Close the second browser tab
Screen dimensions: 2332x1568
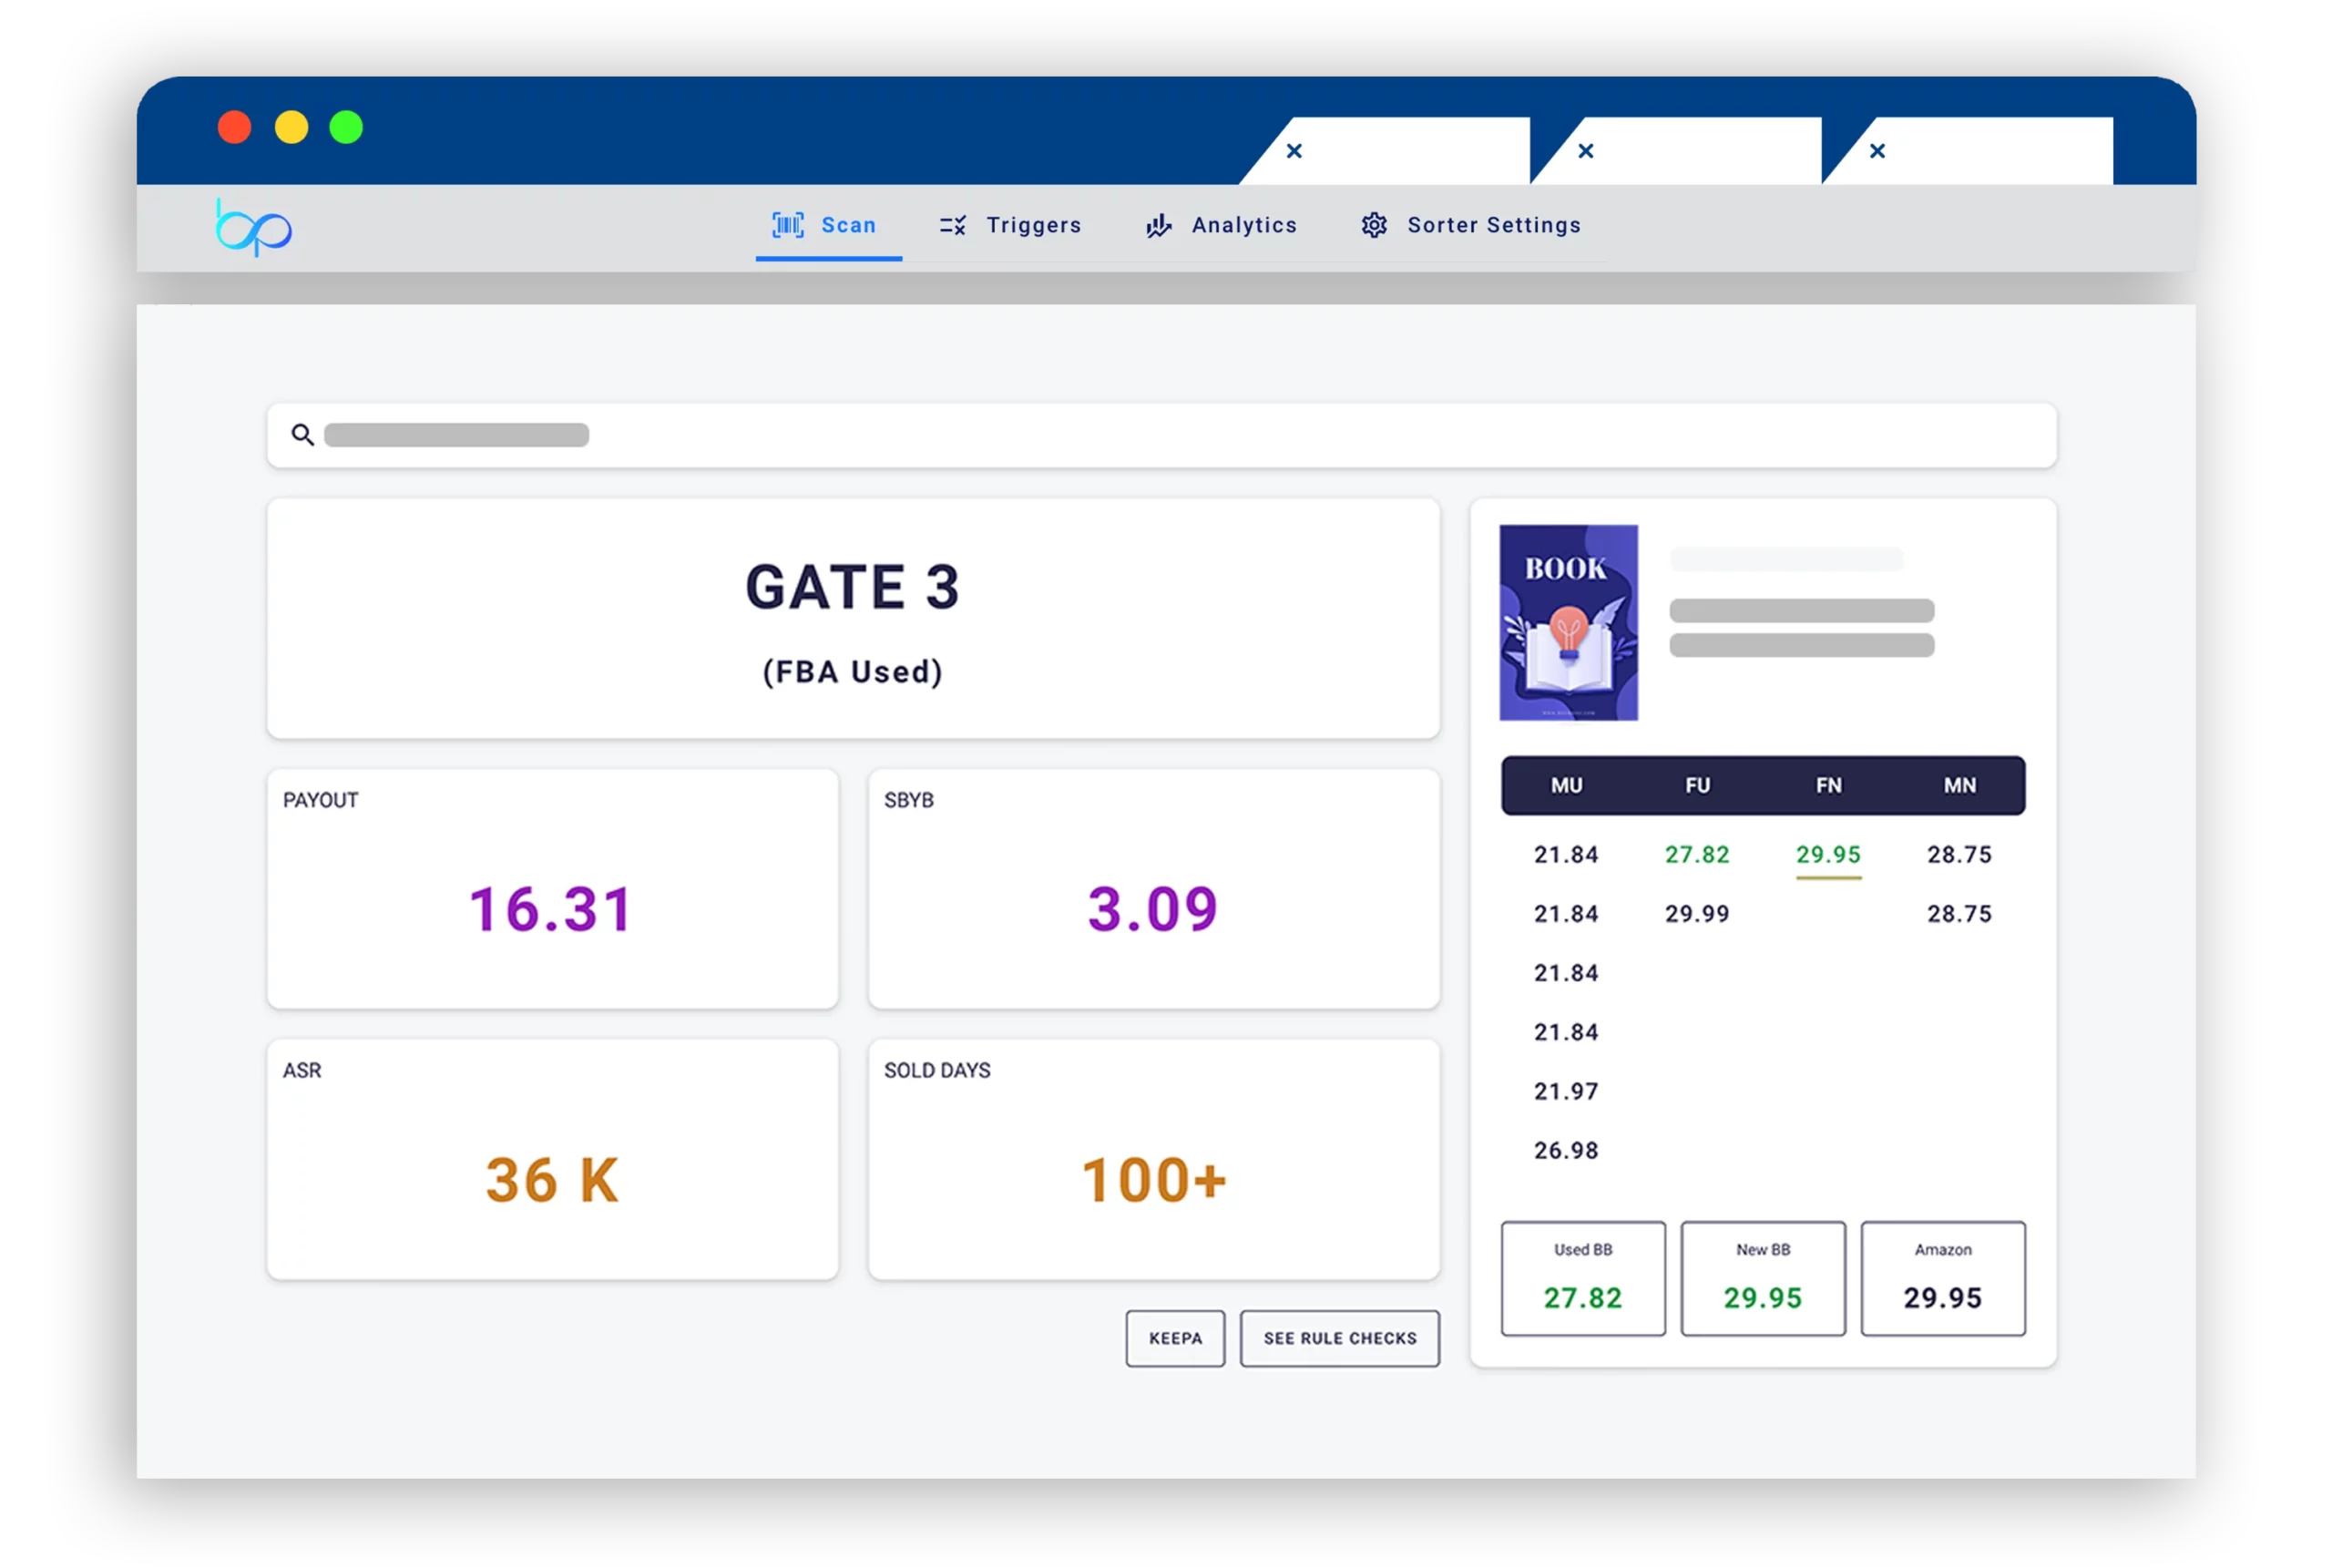tap(1585, 151)
